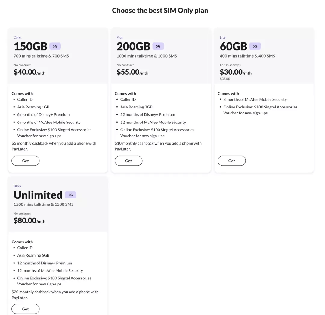Click the $55.00/mth price

click(x=132, y=72)
